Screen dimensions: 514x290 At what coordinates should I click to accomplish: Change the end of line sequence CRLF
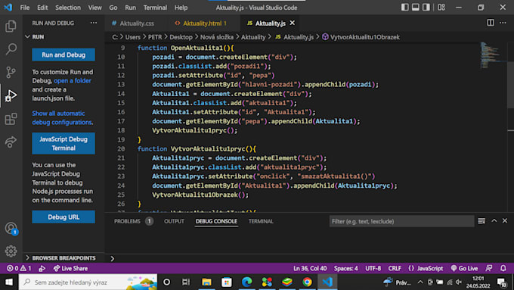pos(395,268)
